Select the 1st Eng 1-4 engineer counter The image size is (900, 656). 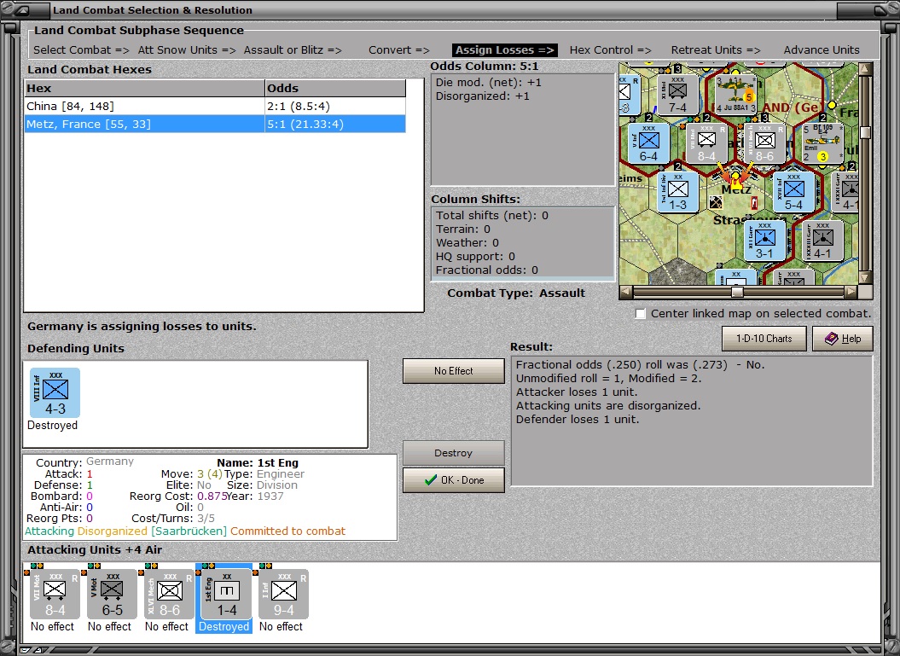click(226, 595)
